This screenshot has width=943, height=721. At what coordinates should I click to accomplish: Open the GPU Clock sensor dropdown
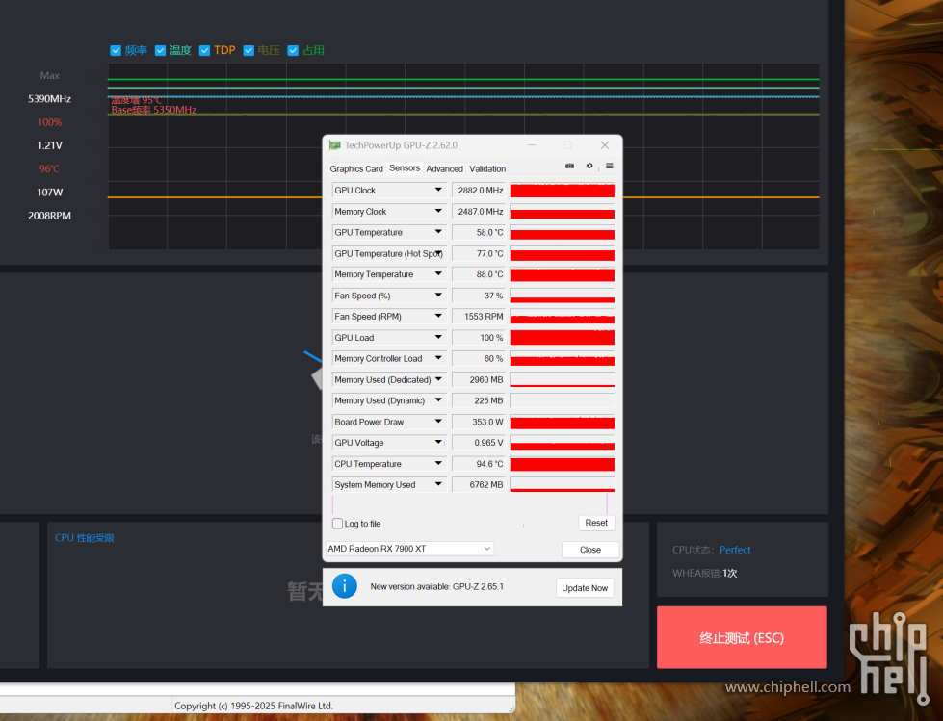[x=438, y=190]
